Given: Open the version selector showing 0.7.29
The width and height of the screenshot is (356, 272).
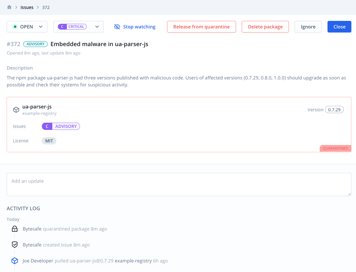Looking at the screenshot, I should [x=334, y=109].
